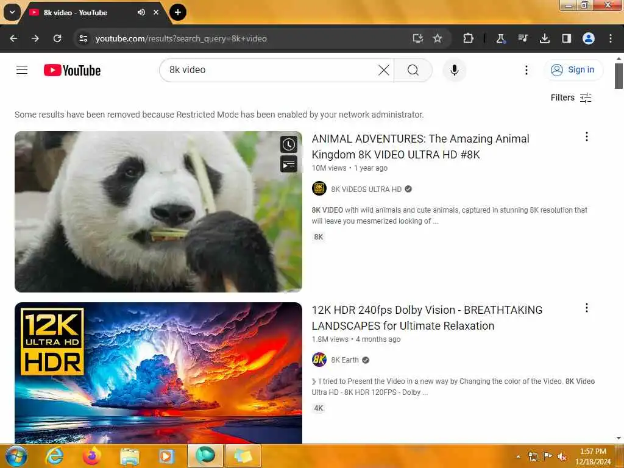This screenshot has height=468, width=624.
Task: Open action menu for ANIMAL ADVENTURES video
Action: [586, 137]
